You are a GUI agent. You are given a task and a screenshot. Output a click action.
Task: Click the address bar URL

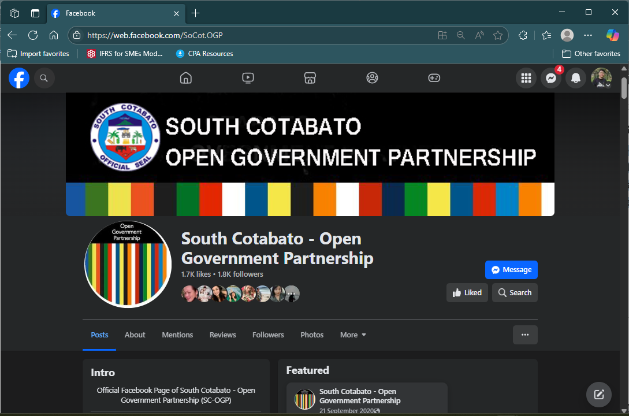(x=155, y=35)
